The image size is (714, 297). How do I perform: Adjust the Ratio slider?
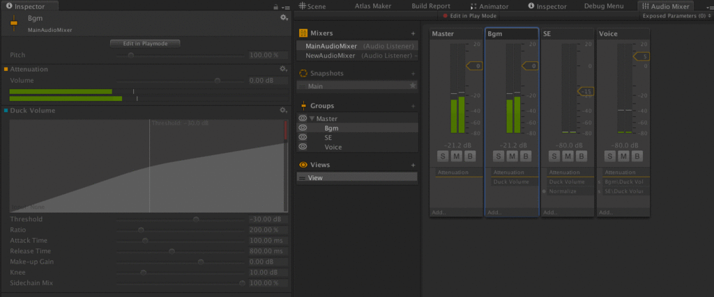click(x=141, y=230)
